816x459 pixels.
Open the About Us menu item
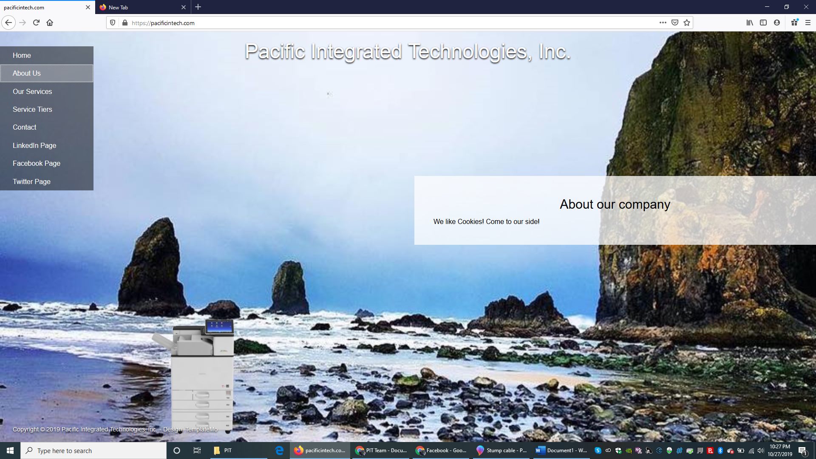(x=47, y=73)
